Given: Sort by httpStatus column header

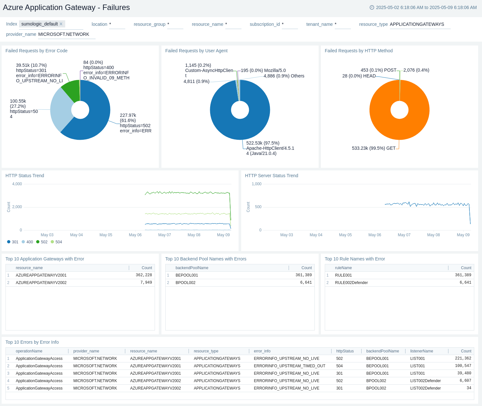Looking at the screenshot, I should (x=345, y=351).
